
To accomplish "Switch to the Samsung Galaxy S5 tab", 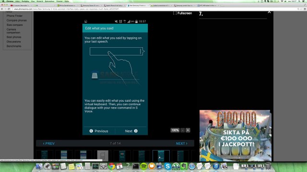I will point(91,5).
